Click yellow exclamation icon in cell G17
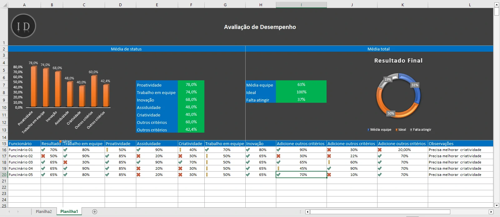 click(x=207, y=156)
